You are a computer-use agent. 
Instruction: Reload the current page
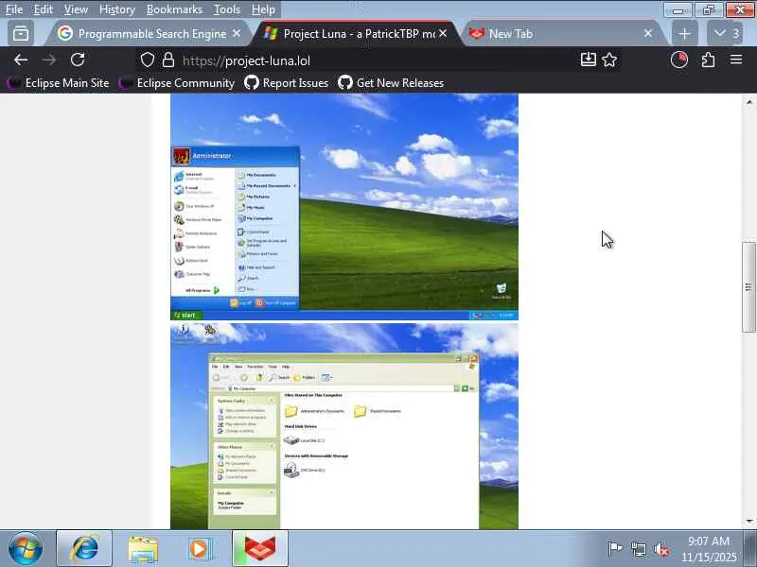click(78, 60)
